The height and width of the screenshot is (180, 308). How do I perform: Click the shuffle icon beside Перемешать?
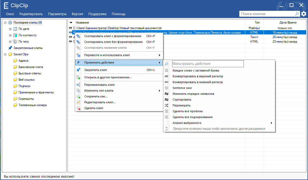point(167,106)
